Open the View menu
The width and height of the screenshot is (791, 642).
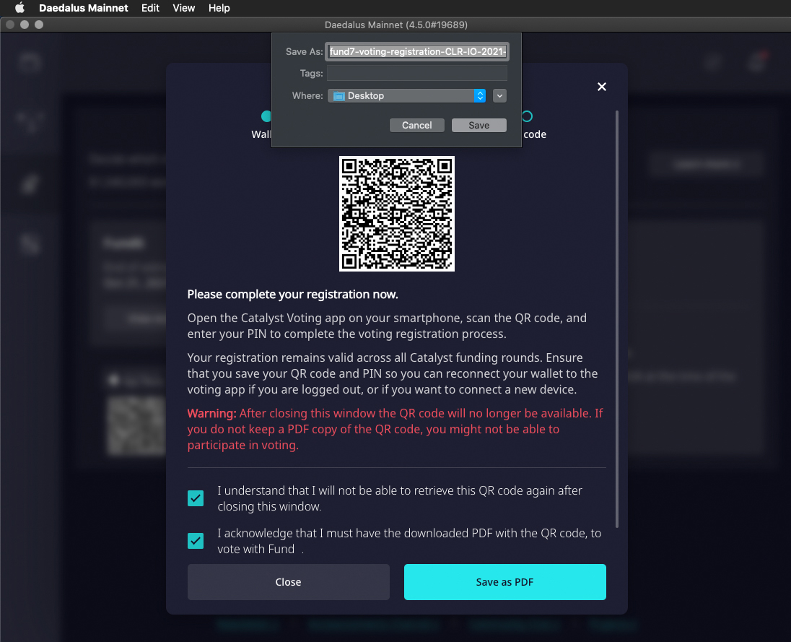click(x=184, y=8)
